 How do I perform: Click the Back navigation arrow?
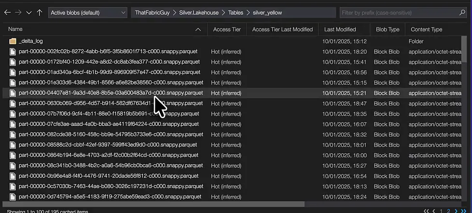click(x=8, y=13)
